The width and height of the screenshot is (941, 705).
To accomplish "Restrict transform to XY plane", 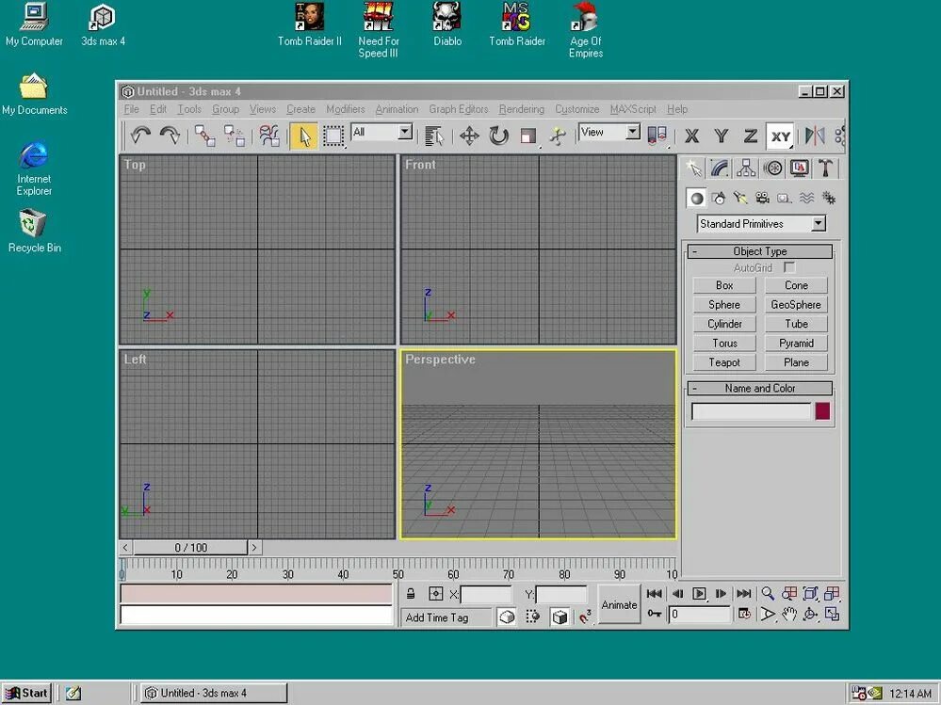I will coord(781,136).
